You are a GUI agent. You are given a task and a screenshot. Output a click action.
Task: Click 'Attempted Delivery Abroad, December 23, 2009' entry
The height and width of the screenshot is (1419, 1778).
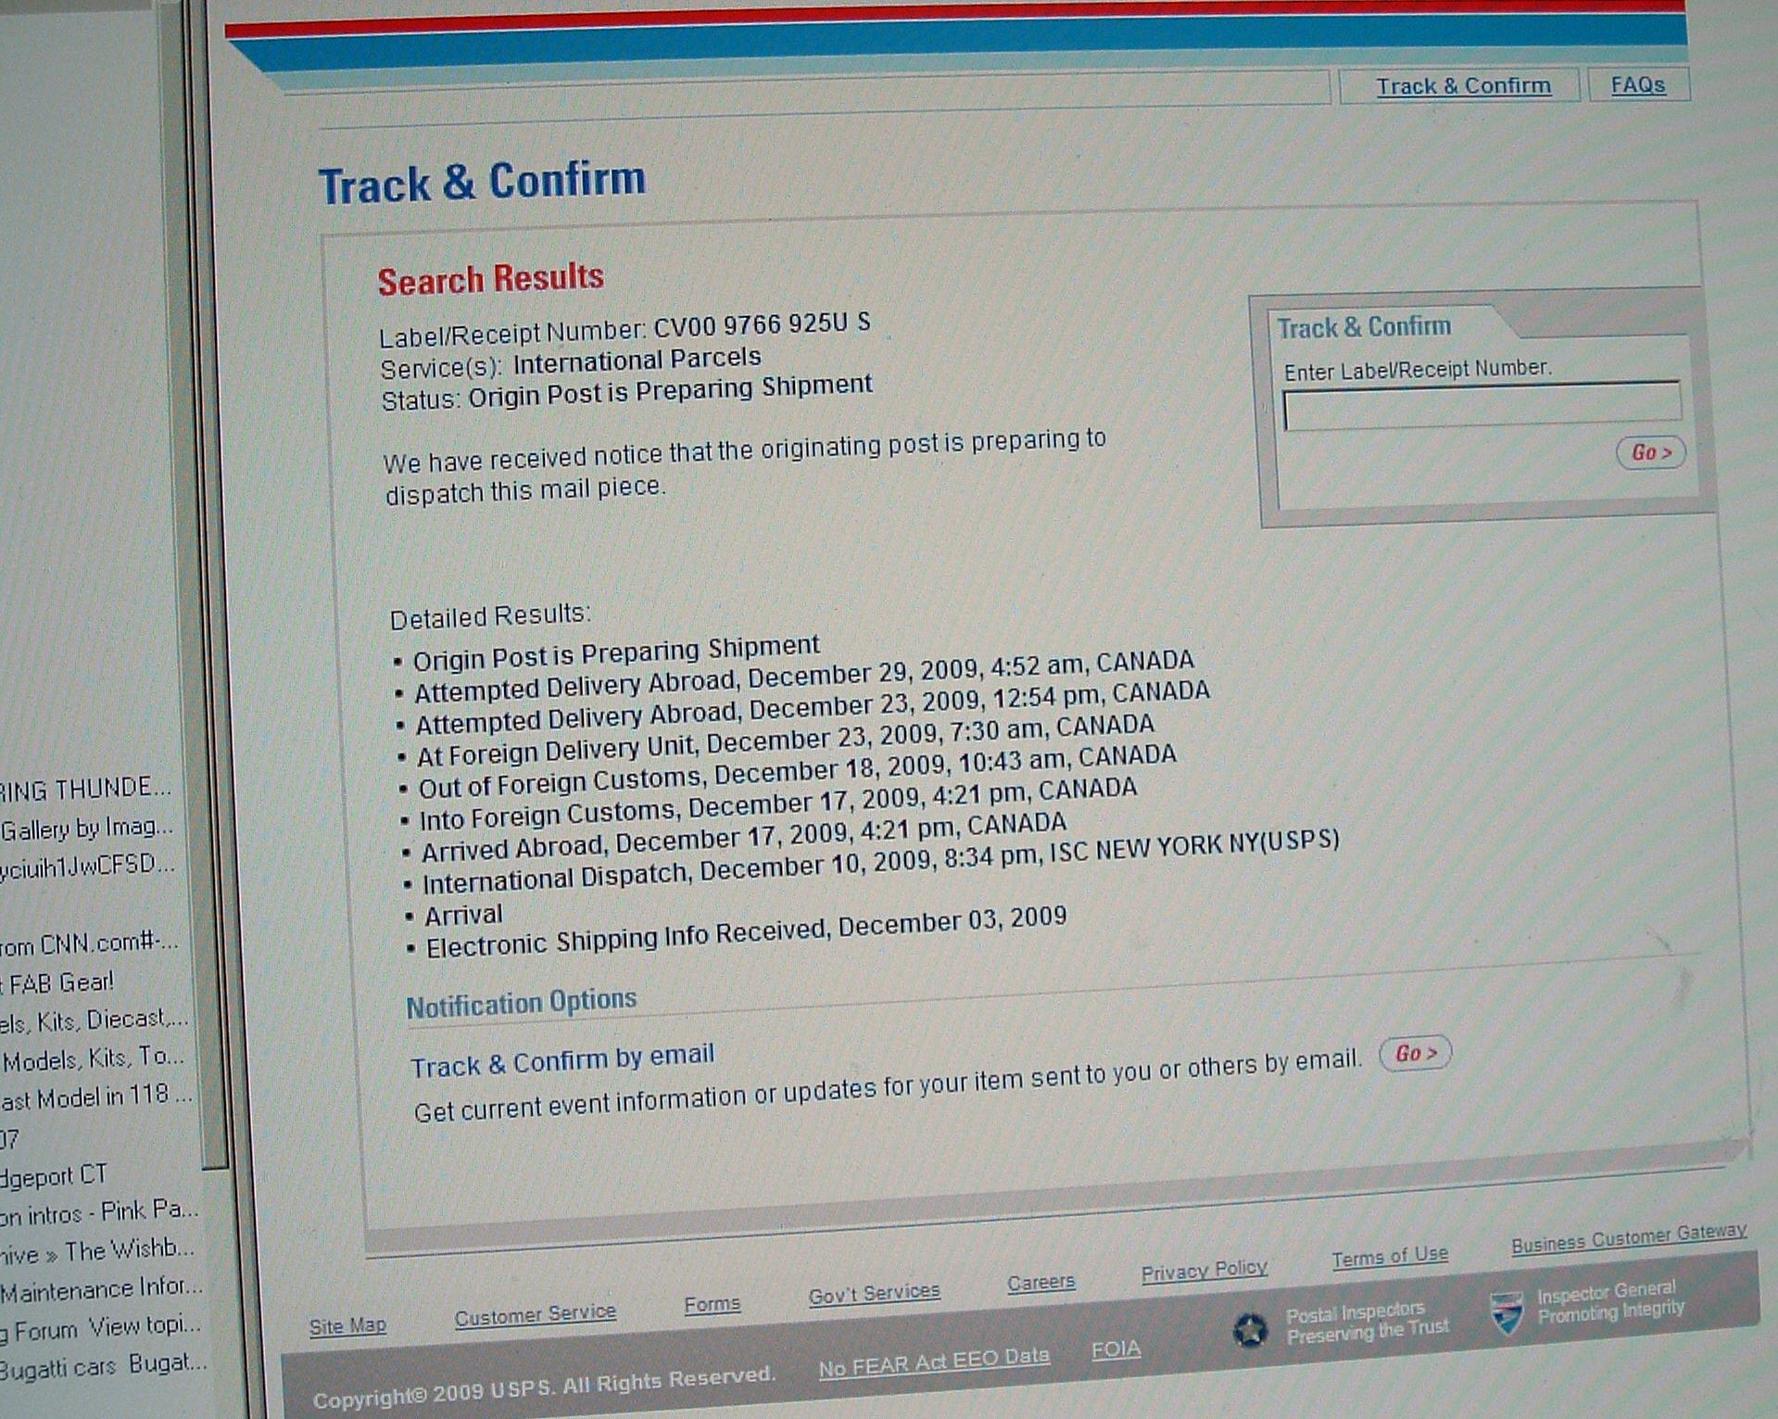pyautogui.click(x=813, y=708)
